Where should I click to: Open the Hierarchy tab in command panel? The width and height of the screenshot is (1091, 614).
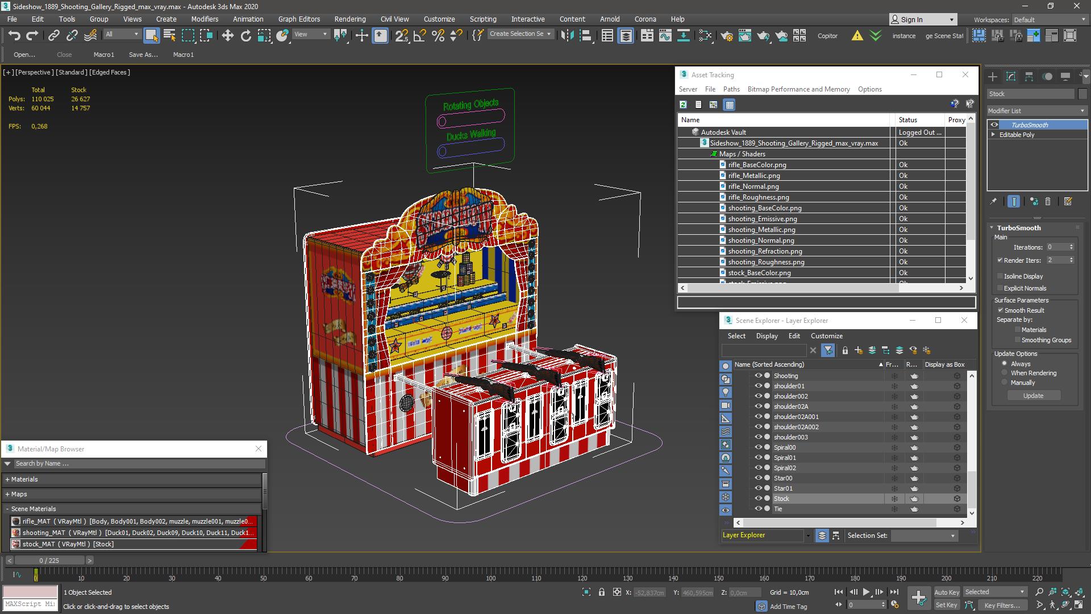pos(1029,76)
